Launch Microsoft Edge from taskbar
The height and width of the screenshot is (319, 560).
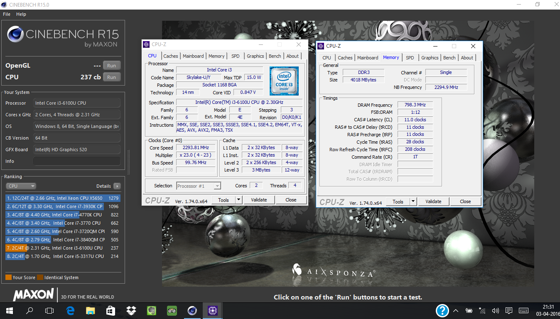tap(70, 310)
